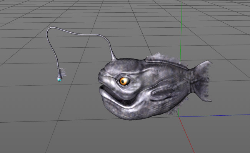
Task: Click the glowing cyan lure bulb
Action: click(x=59, y=79)
